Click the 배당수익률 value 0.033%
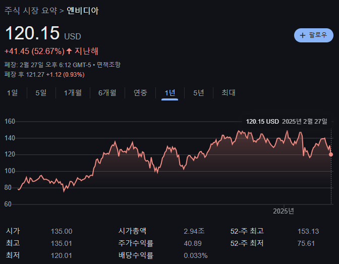This screenshot has height=264, width=339. [x=196, y=255]
